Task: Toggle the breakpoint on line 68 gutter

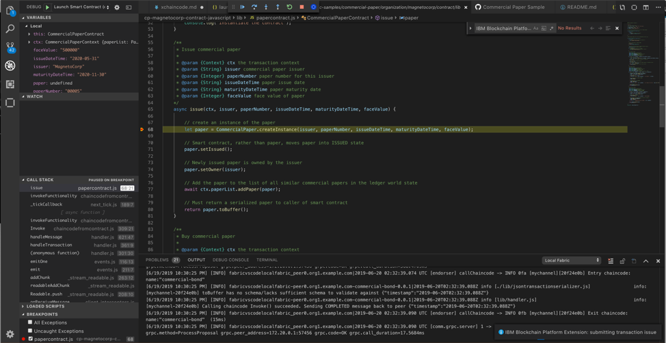Action: 143,129
